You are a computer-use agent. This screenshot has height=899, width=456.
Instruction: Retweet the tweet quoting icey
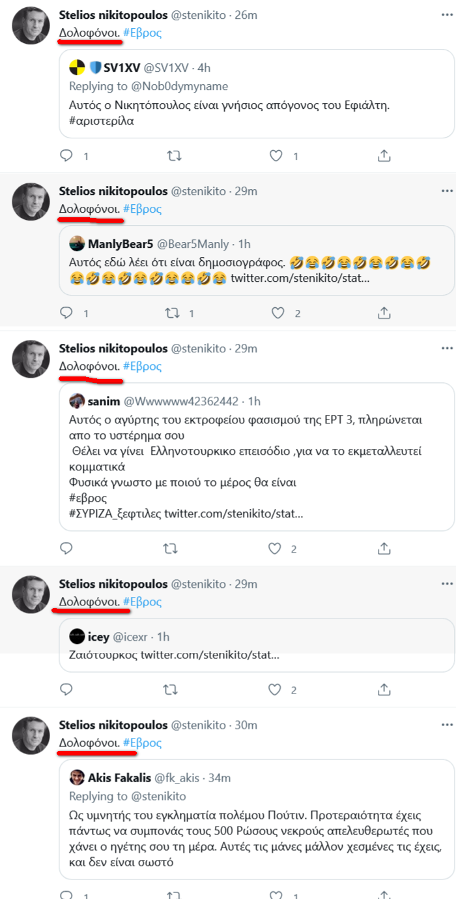(x=170, y=690)
